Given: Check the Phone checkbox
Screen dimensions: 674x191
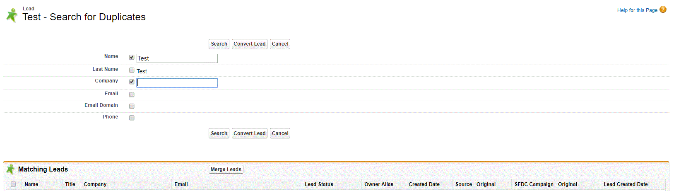Looking at the screenshot, I should point(132,118).
